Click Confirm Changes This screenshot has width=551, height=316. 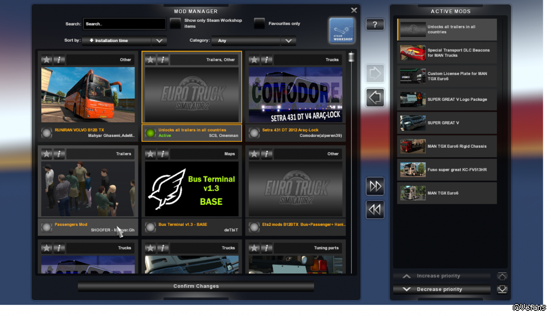pos(196,286)
